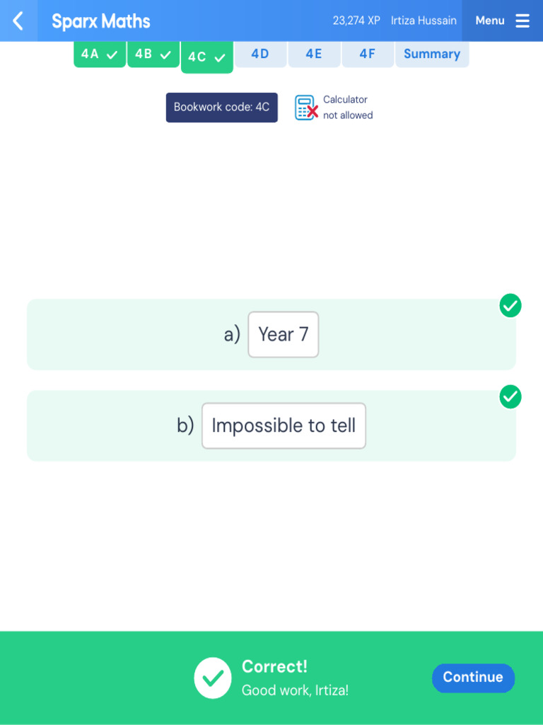Click the checkmark on tab 4A
The height and width of the screenshot is (725, 543).
pyautogui.click(x=112, y=55)
